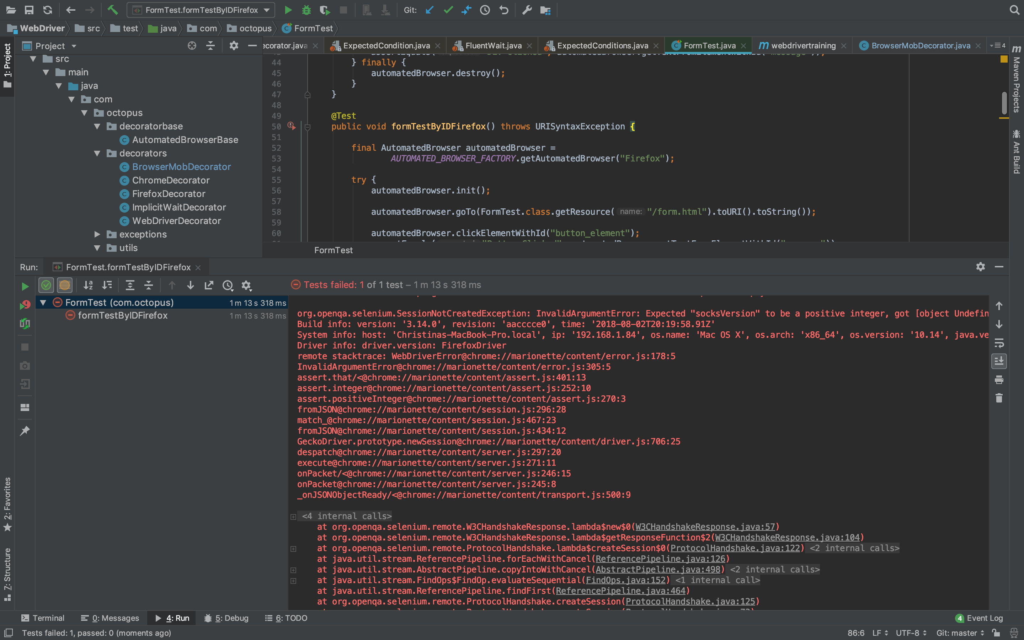The width and height of the screenshot is (1024, 640).
Task: Click the green Run button in the top toolbar
Action: pyautogui.click(x=288, y=10)
